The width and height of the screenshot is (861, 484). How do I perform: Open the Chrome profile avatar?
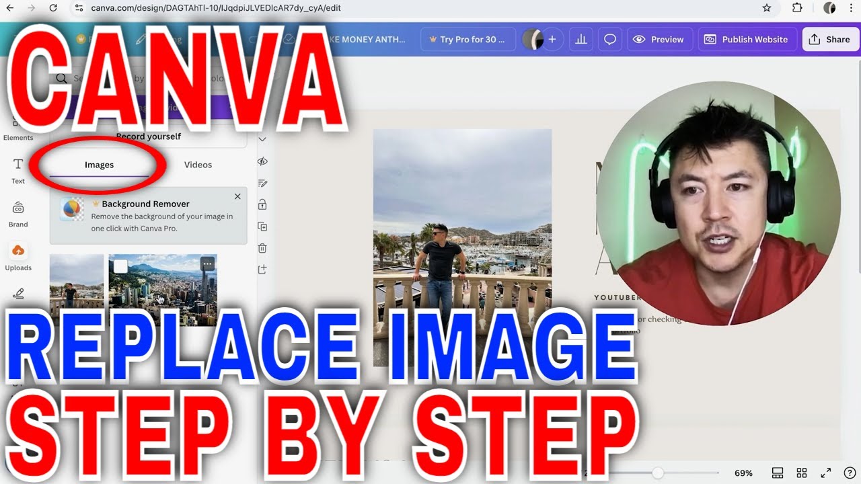[829, 8]
